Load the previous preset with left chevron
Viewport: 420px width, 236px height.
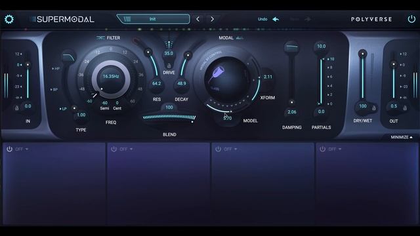198,19
